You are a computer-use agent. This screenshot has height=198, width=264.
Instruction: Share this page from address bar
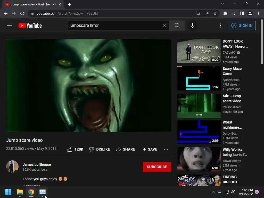click(x=207, y=13)
